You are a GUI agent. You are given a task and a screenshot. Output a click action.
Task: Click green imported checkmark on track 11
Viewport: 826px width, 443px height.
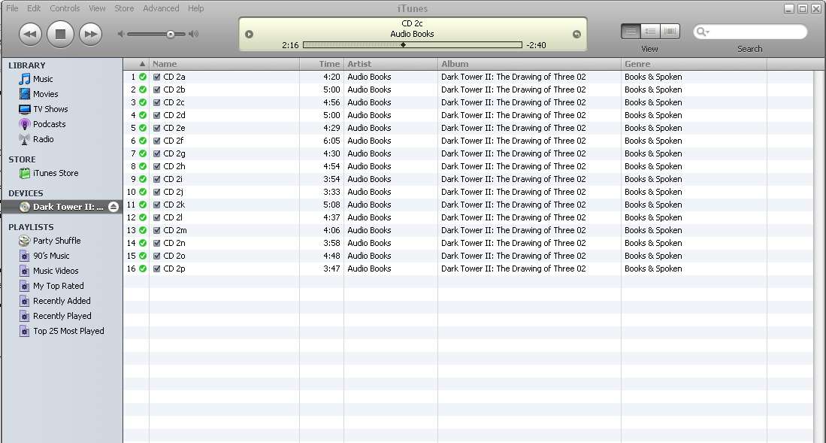click(x=143, y=205)
